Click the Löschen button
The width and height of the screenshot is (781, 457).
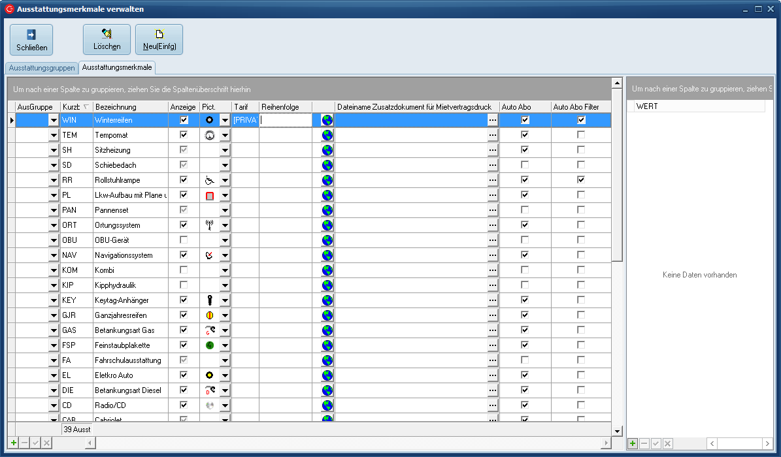[107, 40]
